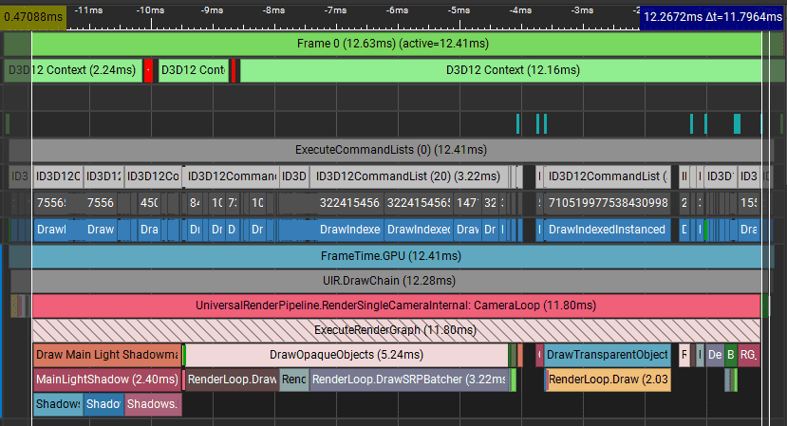787x426 pixels.
Task: Click the -10ms tick label on the time ruler
Action: coord(151,10)
